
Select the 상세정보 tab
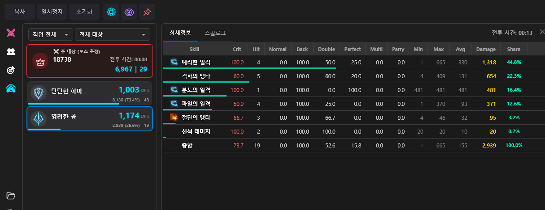(180, 33)
